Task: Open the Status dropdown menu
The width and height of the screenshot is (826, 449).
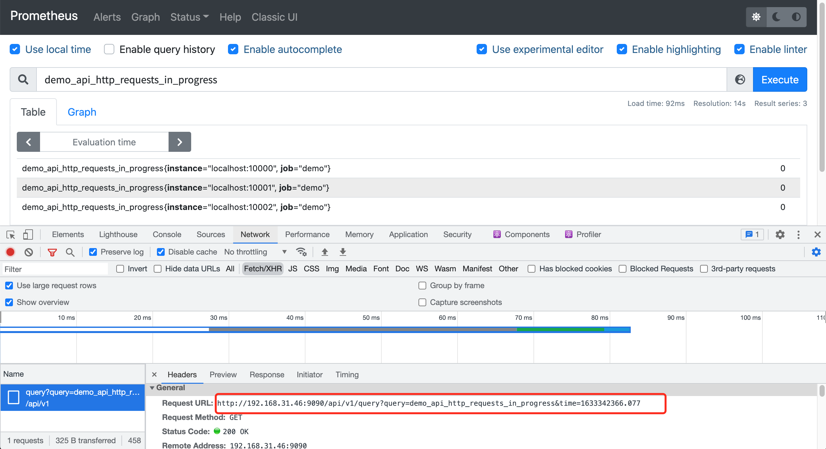Action: click(190, 17)
